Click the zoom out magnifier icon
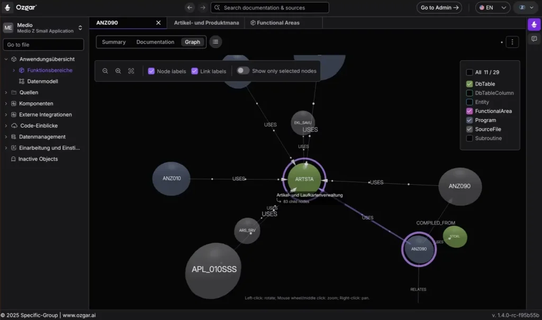The height and width of the screenshot is (320, 542). pyautogui.click(x=105, y=71)
